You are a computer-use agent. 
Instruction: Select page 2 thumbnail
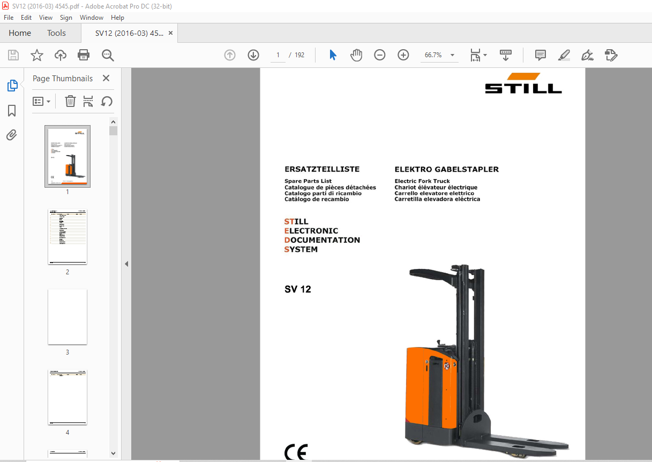point(68,237)
